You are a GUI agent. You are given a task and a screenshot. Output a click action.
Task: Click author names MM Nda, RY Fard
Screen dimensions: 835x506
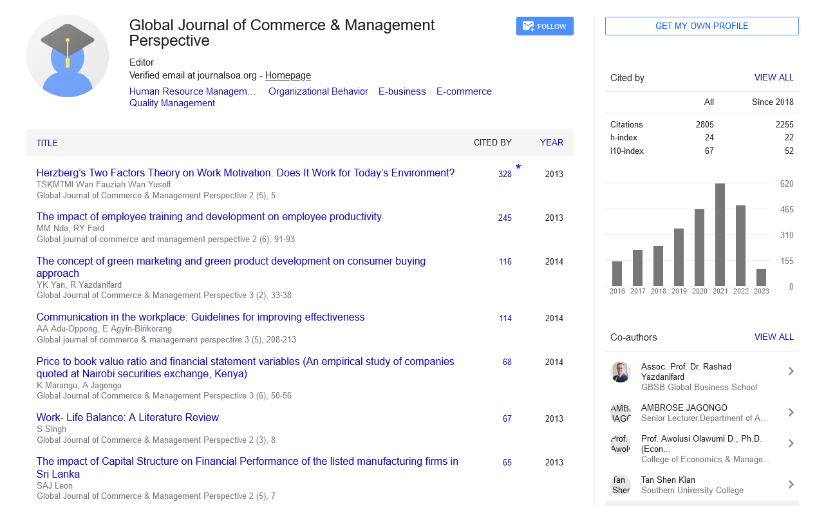(x=70, y=228)
